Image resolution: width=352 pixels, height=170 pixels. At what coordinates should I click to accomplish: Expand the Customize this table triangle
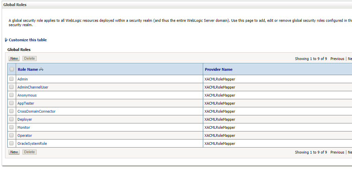point(6,40)
